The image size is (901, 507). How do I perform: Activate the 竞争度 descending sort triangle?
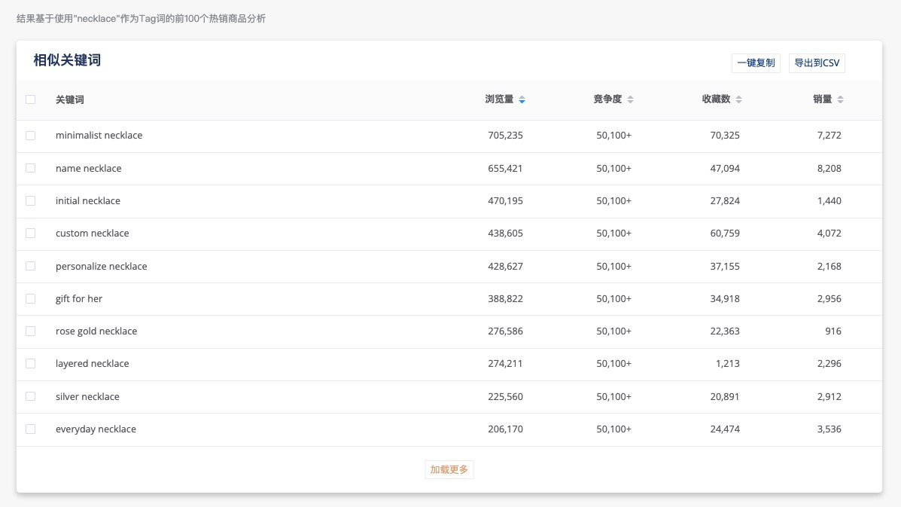click(630, 102)
